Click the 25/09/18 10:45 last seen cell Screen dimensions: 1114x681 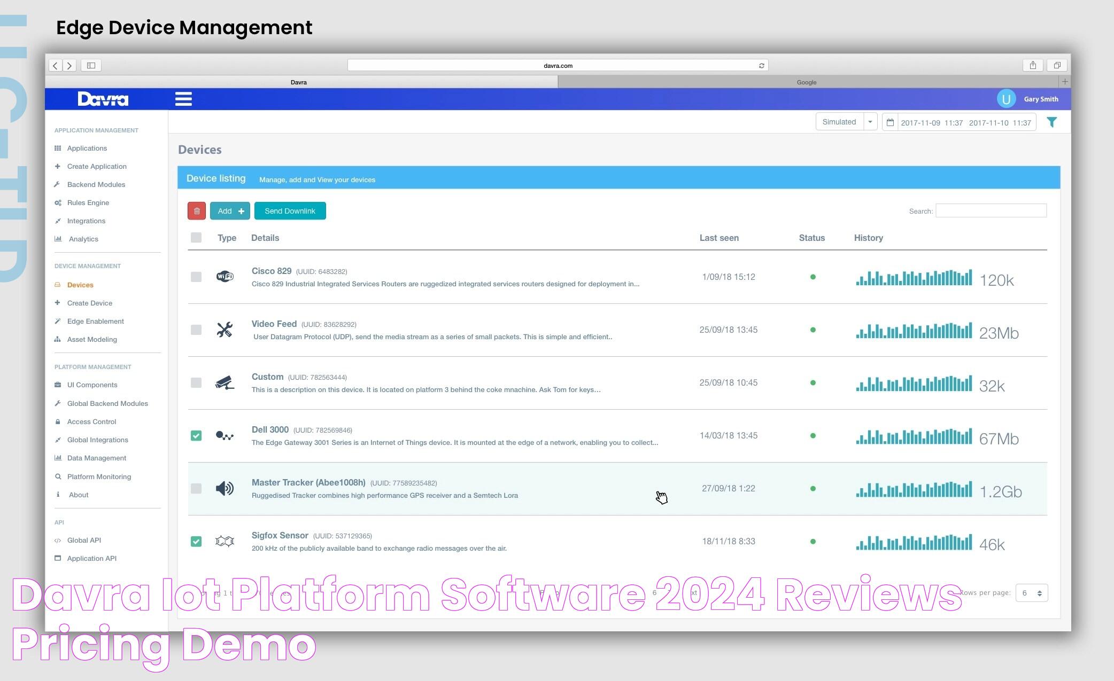point(729,382)
